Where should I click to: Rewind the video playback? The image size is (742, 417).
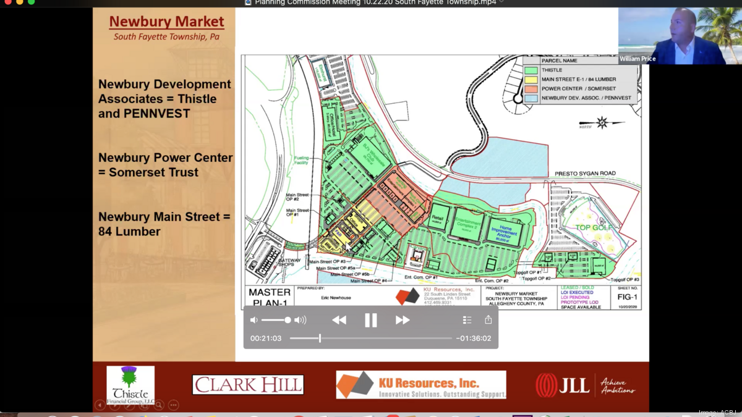tap(339, 320)
